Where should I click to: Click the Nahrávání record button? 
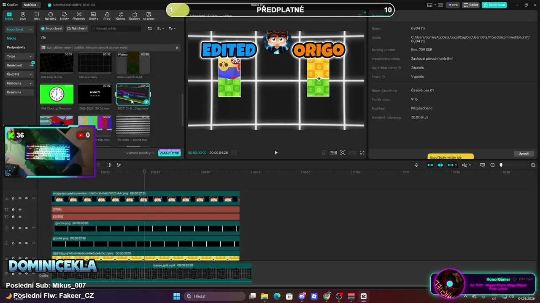click(77, 29)
